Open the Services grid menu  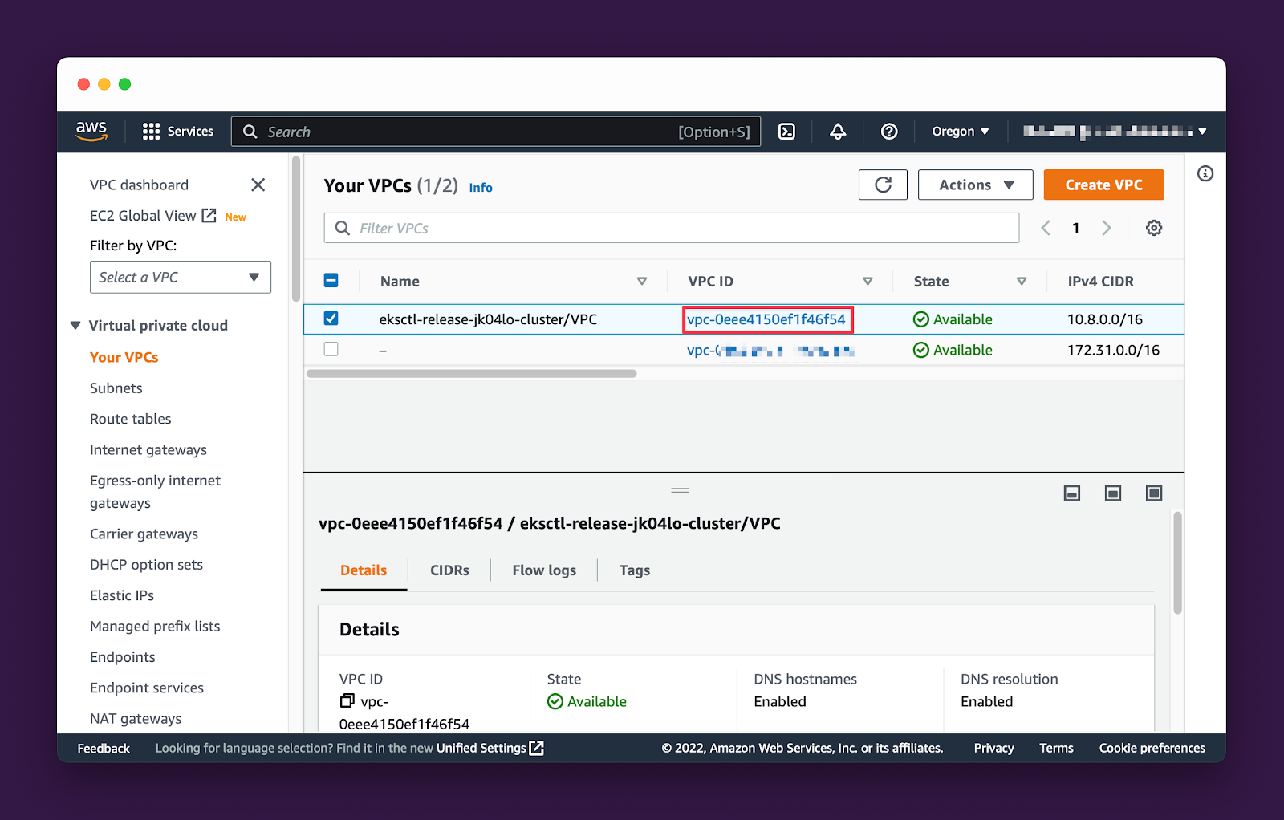(178, 132)
